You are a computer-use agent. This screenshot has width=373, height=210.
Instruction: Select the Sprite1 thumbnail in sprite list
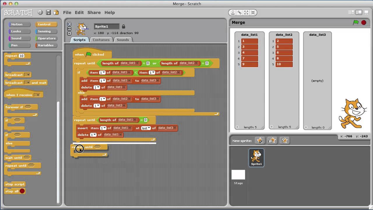click(256, 158)
